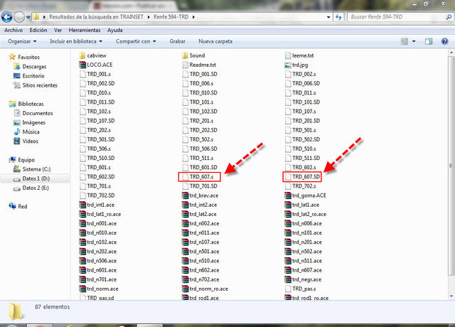455x327 pixels.
Task: Open the Herramientas menu
Action: [x=85, y=31]
